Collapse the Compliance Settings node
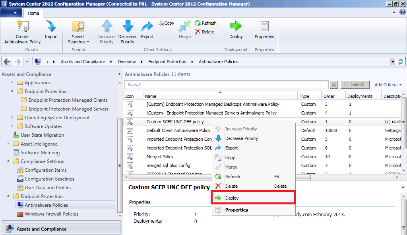Viewport: 407px width, 235px height. tap(8, 161)
